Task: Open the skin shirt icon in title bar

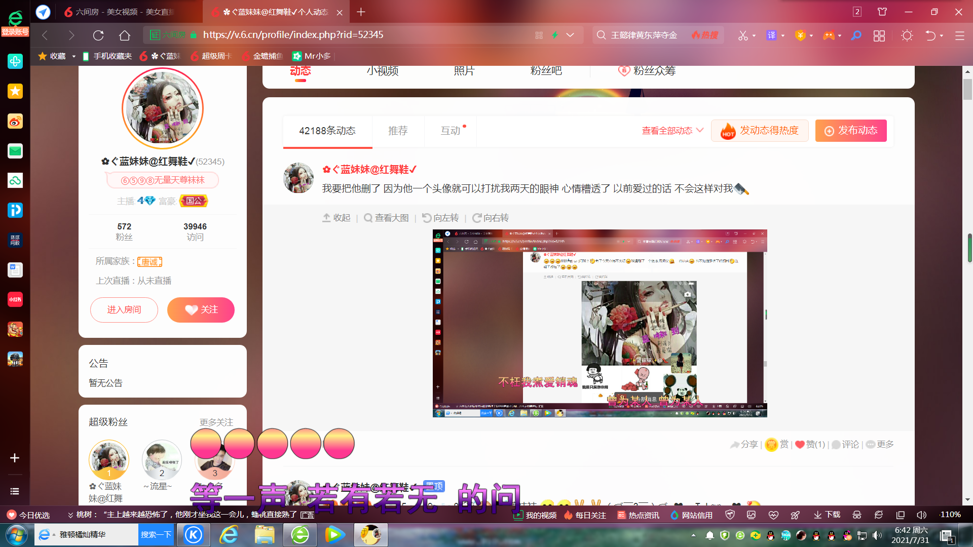Action: click(x=882, y=12)
